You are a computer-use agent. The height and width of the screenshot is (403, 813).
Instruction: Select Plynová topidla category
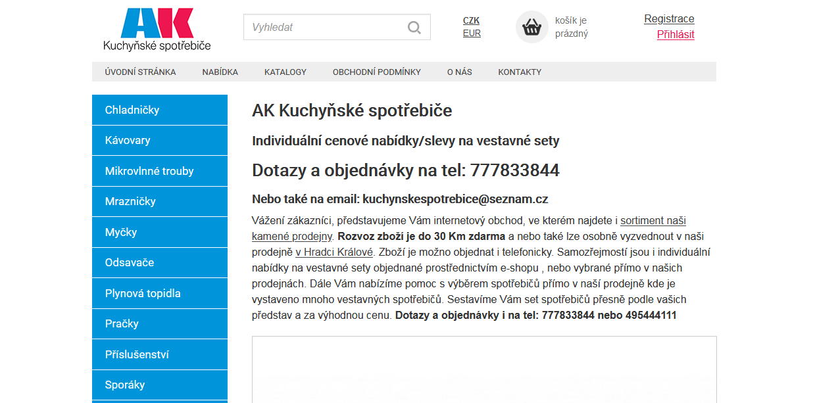[160, 293]
